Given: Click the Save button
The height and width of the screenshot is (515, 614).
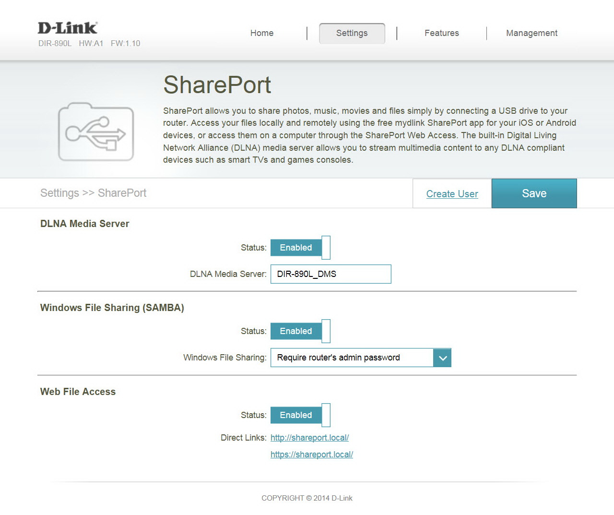Looking at the screenshot, I should click(x=534, y=193).
